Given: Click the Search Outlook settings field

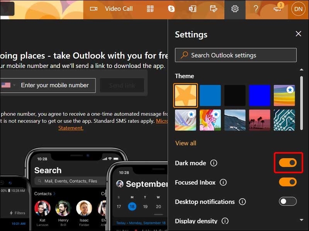Looking at the screenshot, I should (236, 55).
